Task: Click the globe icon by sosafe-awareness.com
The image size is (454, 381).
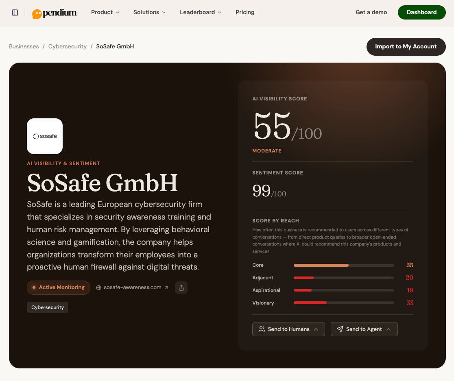Action: tap(99, 287)
